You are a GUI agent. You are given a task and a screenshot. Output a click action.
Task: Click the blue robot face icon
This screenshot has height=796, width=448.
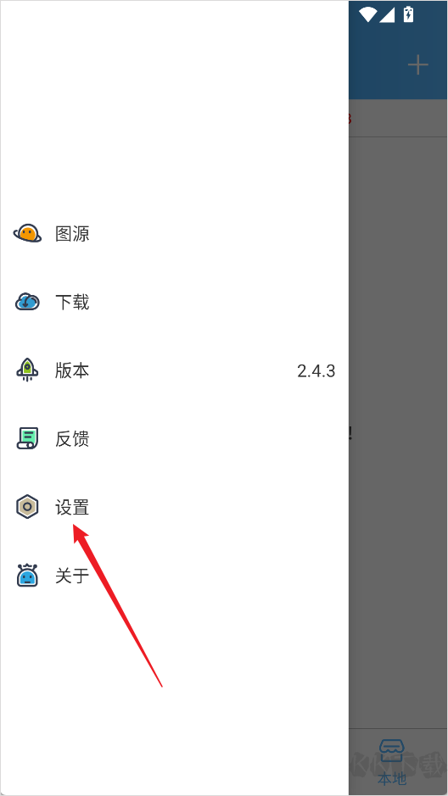tap(27, 575)
